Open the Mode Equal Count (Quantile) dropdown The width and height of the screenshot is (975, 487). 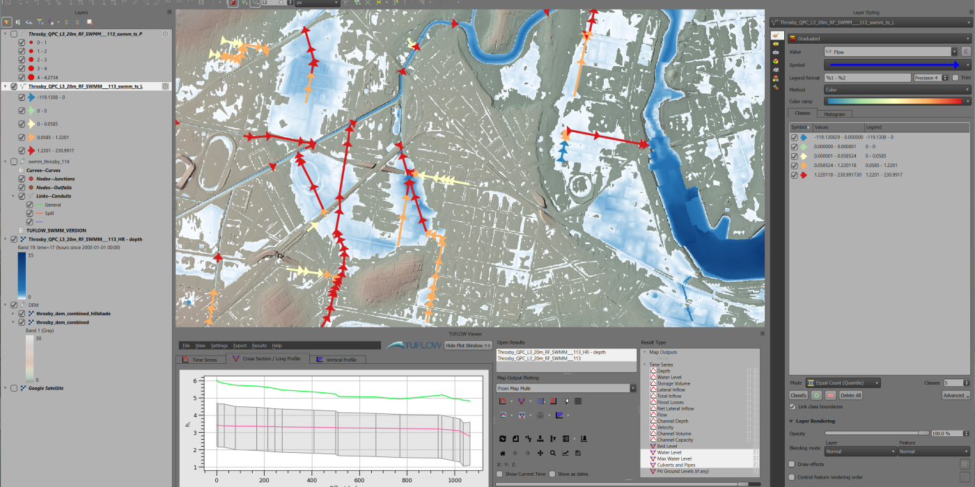coord(843,383)
